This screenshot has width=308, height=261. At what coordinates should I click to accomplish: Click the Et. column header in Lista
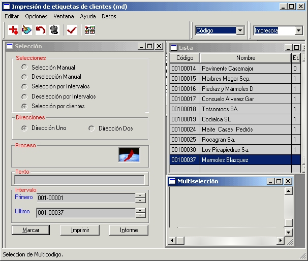296,58
